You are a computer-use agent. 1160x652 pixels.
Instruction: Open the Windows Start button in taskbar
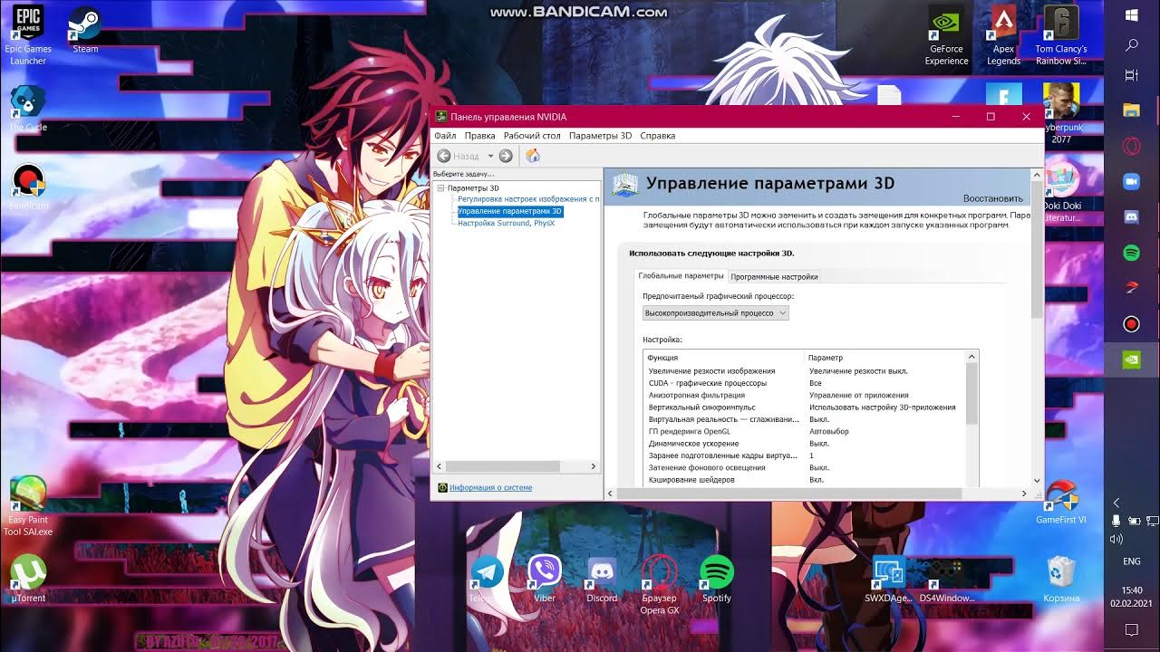(x=1131, y=15)
